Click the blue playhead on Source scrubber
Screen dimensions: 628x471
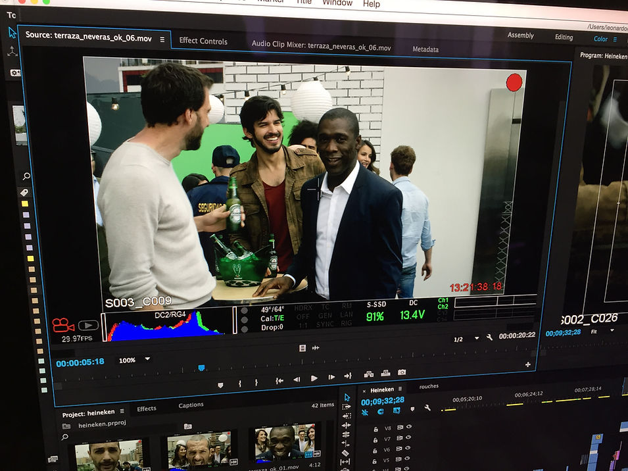pos(201,368)
